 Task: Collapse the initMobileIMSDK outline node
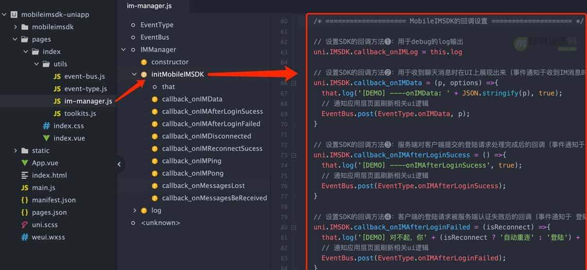coord(134,74)
